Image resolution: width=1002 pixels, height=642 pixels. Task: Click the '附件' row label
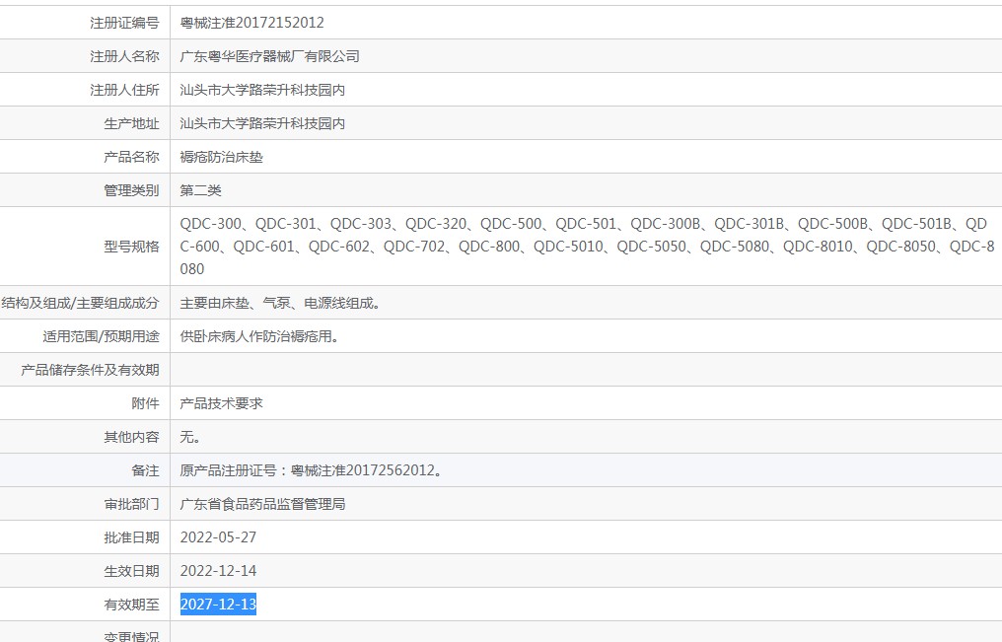click(x=145, y=403)
